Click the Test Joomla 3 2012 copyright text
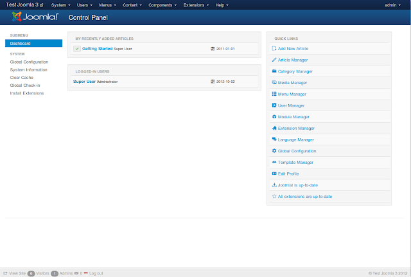The width and height of the screenshot is (411, 277). tap(388, 273)
